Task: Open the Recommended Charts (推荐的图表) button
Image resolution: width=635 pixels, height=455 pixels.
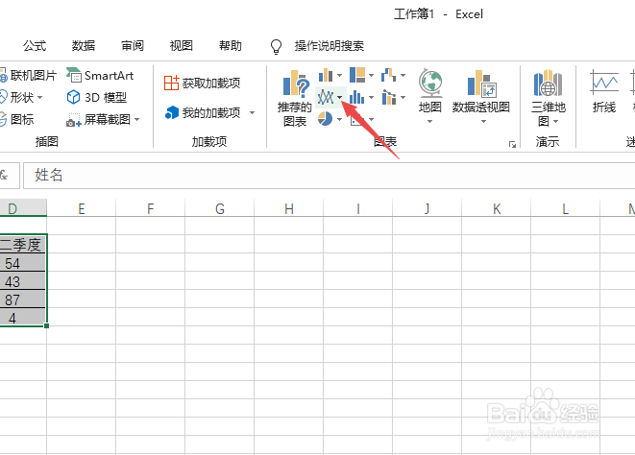Action: [x=294, y=98]
